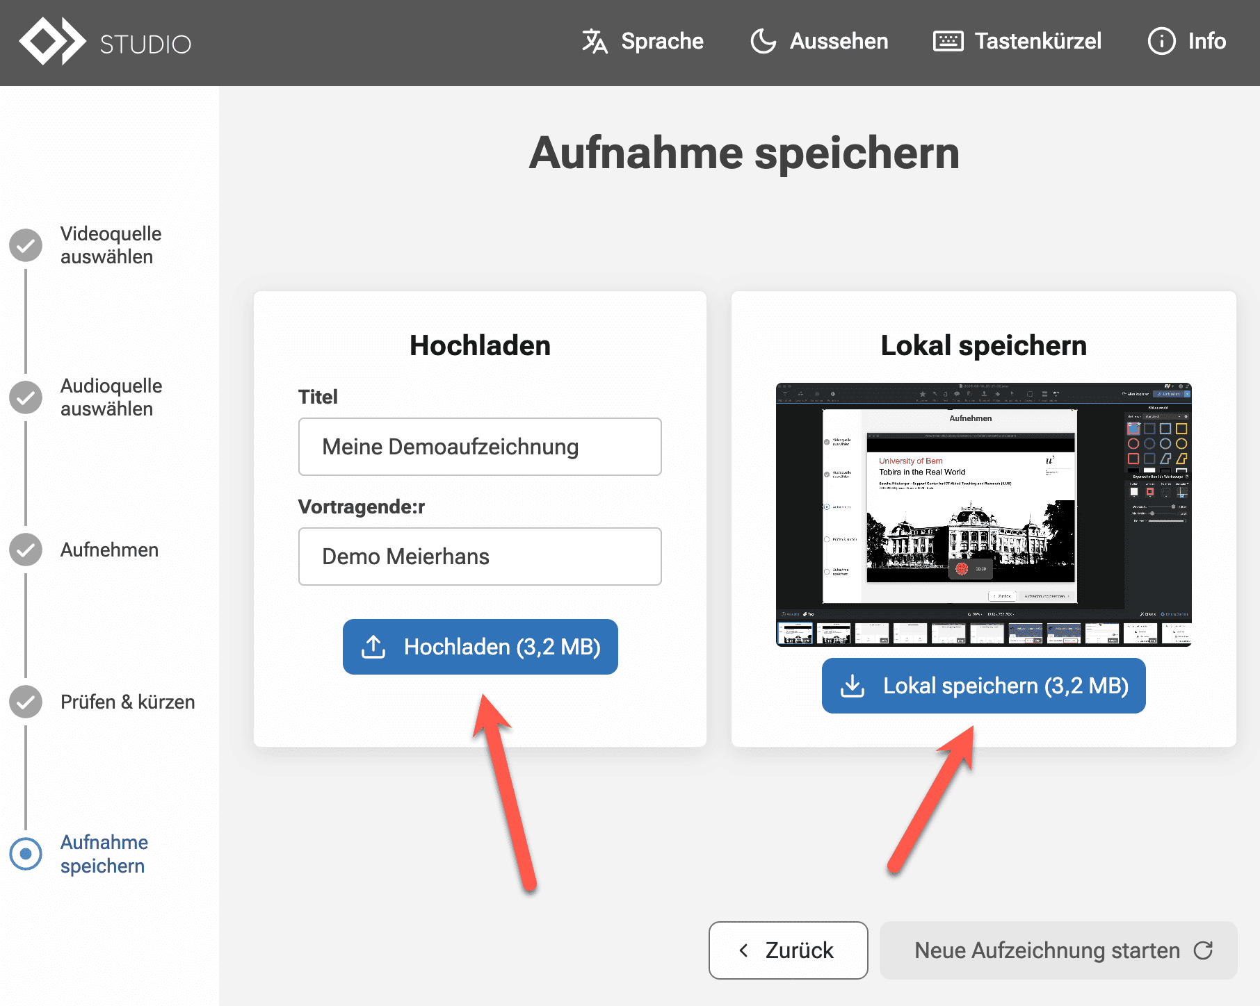Image resolution: width=1260 pixels, height=1006 pixels.
Task: Click the language translate icon
Action: coord(595,42)
